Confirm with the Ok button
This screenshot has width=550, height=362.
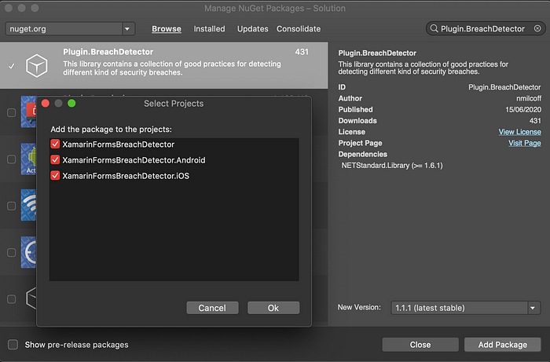pos(273,308)
